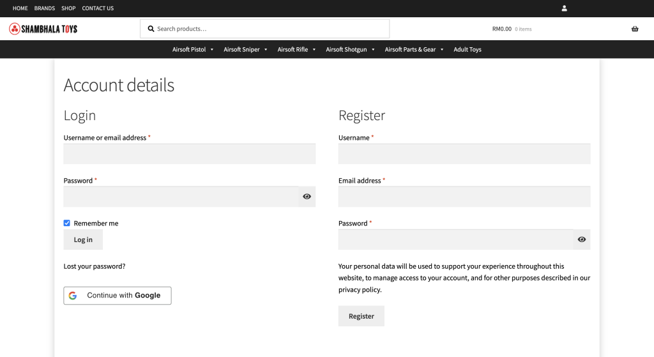This screenshot has height=357, width=654.
Task: Show login password with eye icon
Action: [x=307, y=197]
